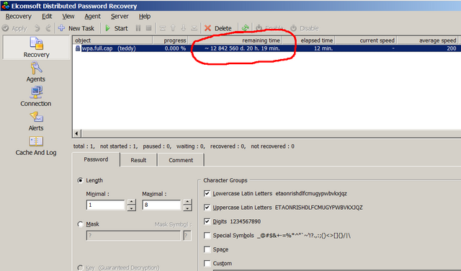Enable the Special Symbols checkbox
Viewport: 461px width, 271px height.
(207, 235)
